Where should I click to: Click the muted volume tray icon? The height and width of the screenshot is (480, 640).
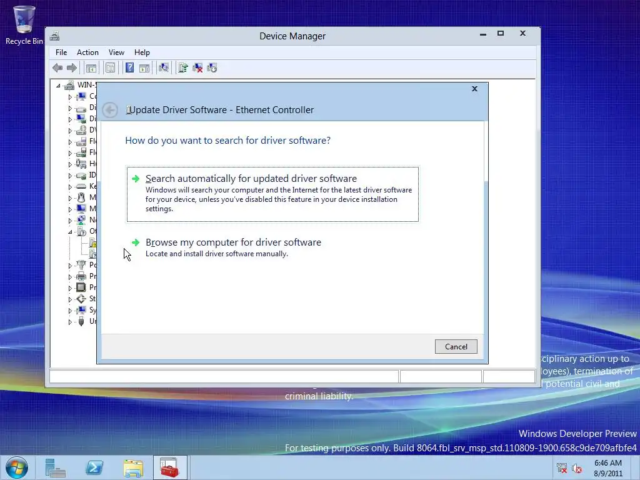[x=577, y=468]
